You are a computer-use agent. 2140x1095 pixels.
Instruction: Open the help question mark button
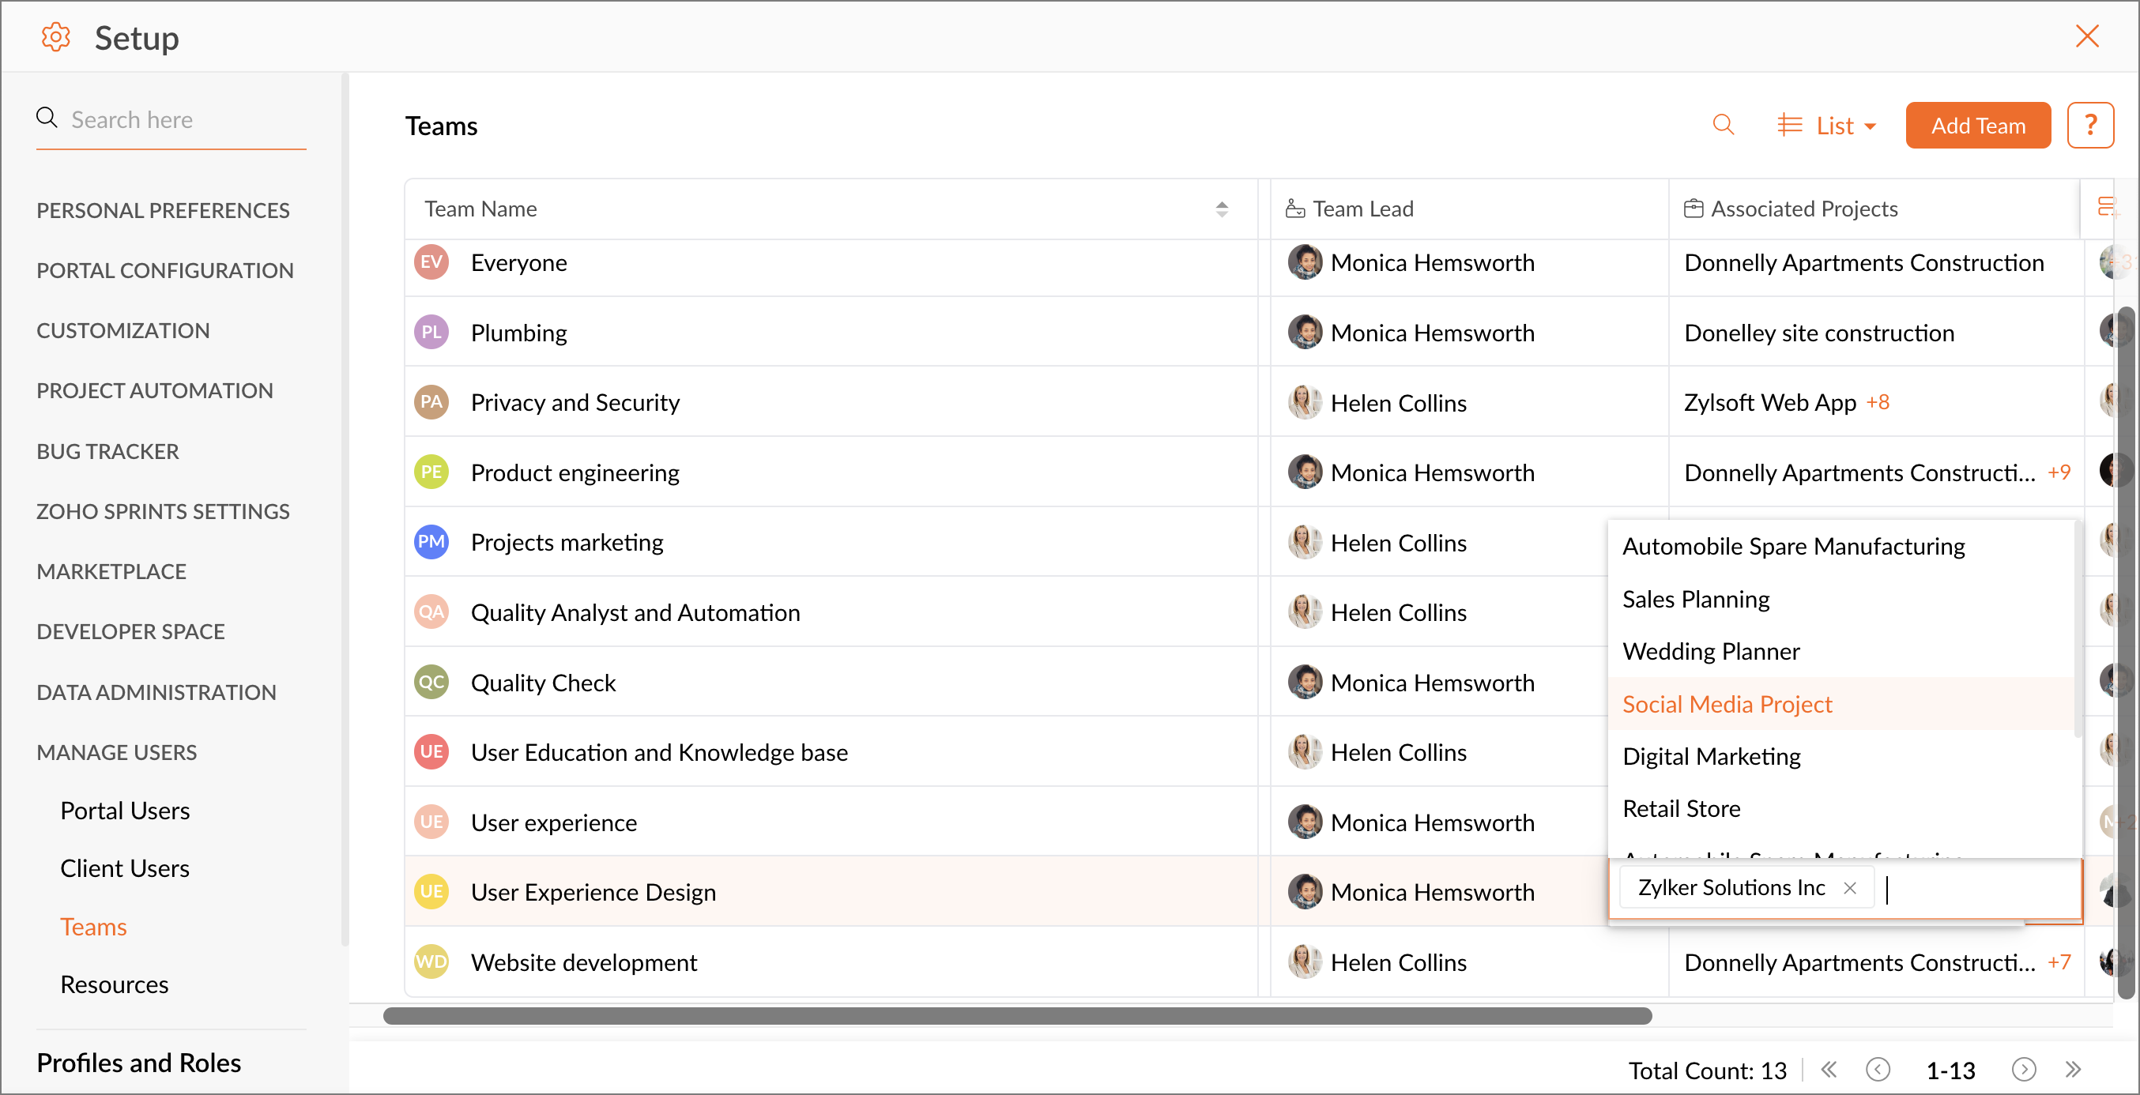2089,126
